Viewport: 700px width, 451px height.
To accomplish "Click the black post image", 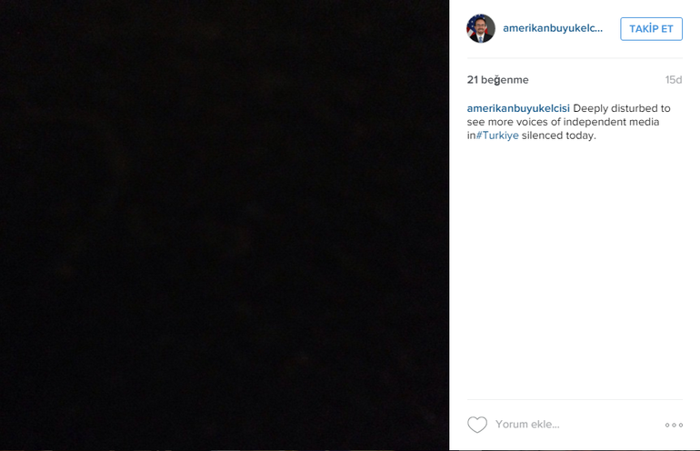I will tap(225, 225).
